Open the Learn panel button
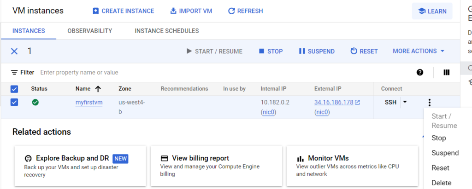 pyautogui.click(x=432, y=11)
